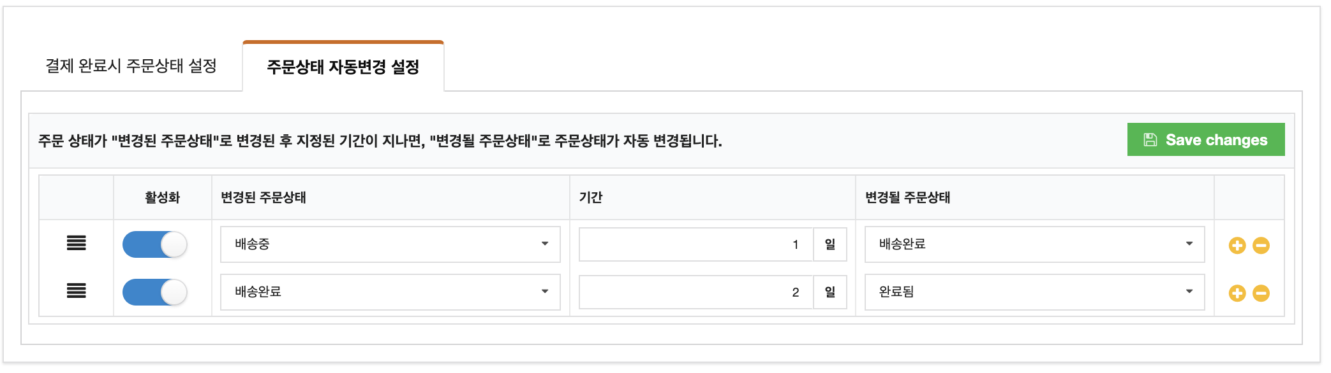1331x373 pixels.
Task: Focus the period input containing 2
Action: click(x=695, y=292)
